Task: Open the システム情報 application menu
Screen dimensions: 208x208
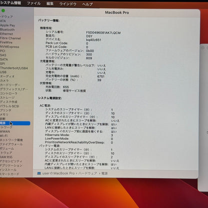Action: [10, 3]
